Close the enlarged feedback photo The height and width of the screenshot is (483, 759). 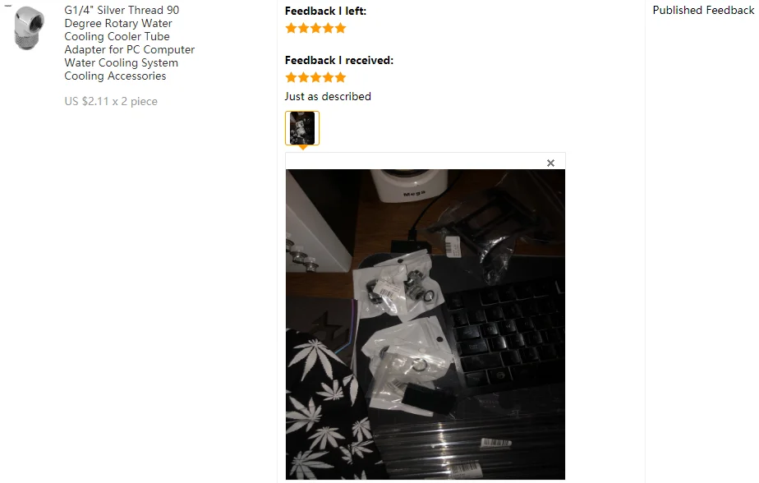(x=550, y=163)
